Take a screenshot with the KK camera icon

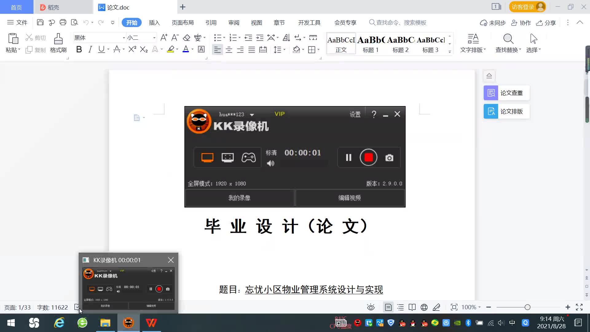[x=389, y=158]
